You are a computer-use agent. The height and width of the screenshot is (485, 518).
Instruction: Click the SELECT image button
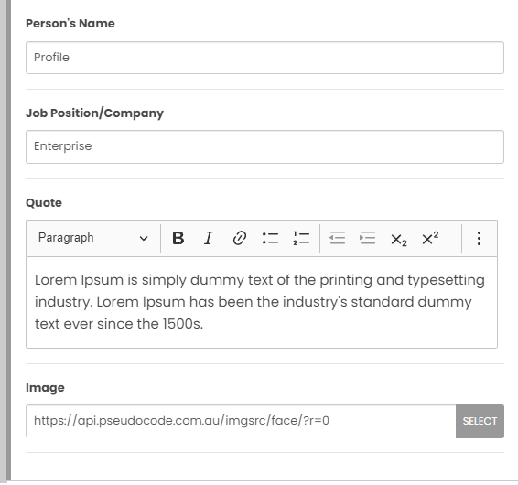(480, 421)
